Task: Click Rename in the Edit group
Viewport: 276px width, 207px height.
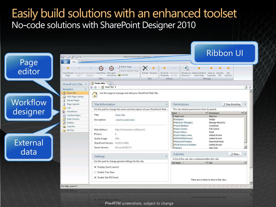Action: [x=153, y=70]
